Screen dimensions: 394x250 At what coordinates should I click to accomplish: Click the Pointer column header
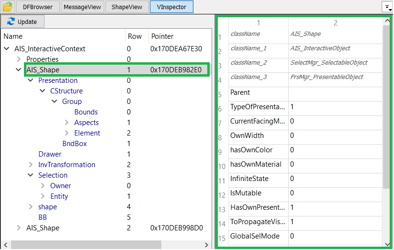click(162, 36)
